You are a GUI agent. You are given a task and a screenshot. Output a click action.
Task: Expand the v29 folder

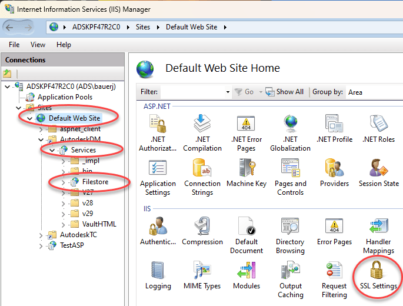click(63, 214)
